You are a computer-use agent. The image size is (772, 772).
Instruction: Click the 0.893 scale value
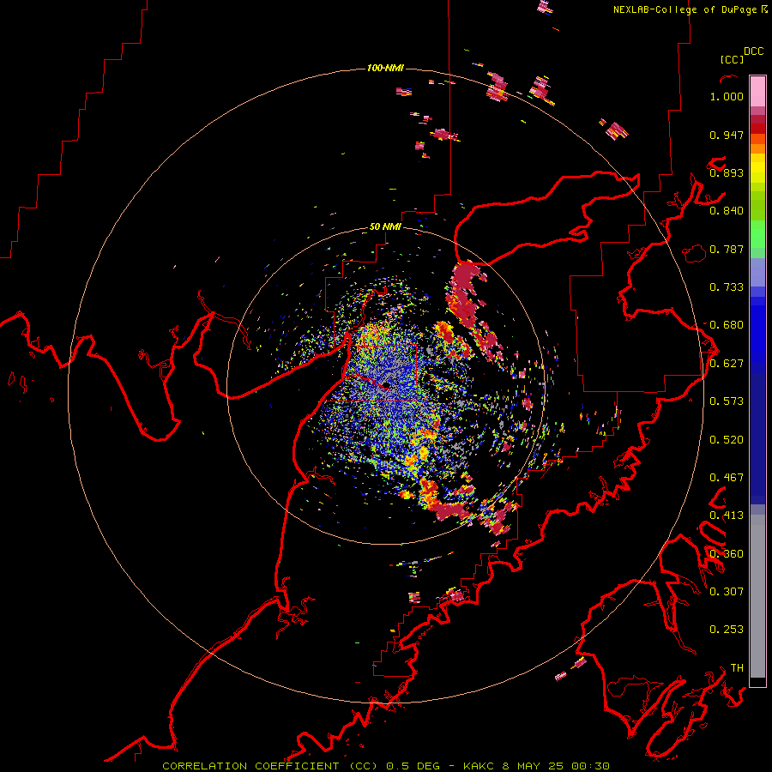pos(727,172)
